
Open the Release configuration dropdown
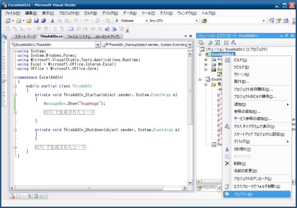pyautogui.click(x=147, y=20)
